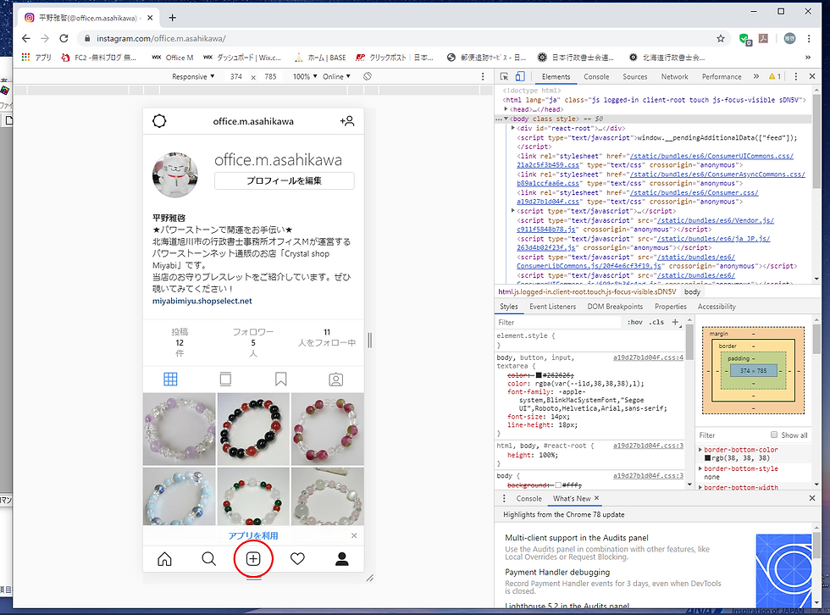Open miyabimiyu.shopselect.net link
The height and width of the screenshot is (615, 830).
point(202,301)
